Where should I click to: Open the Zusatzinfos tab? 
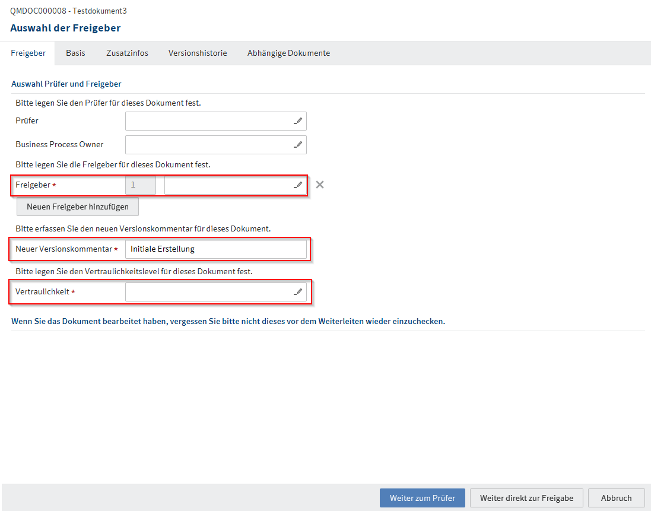tap(127, 53)
